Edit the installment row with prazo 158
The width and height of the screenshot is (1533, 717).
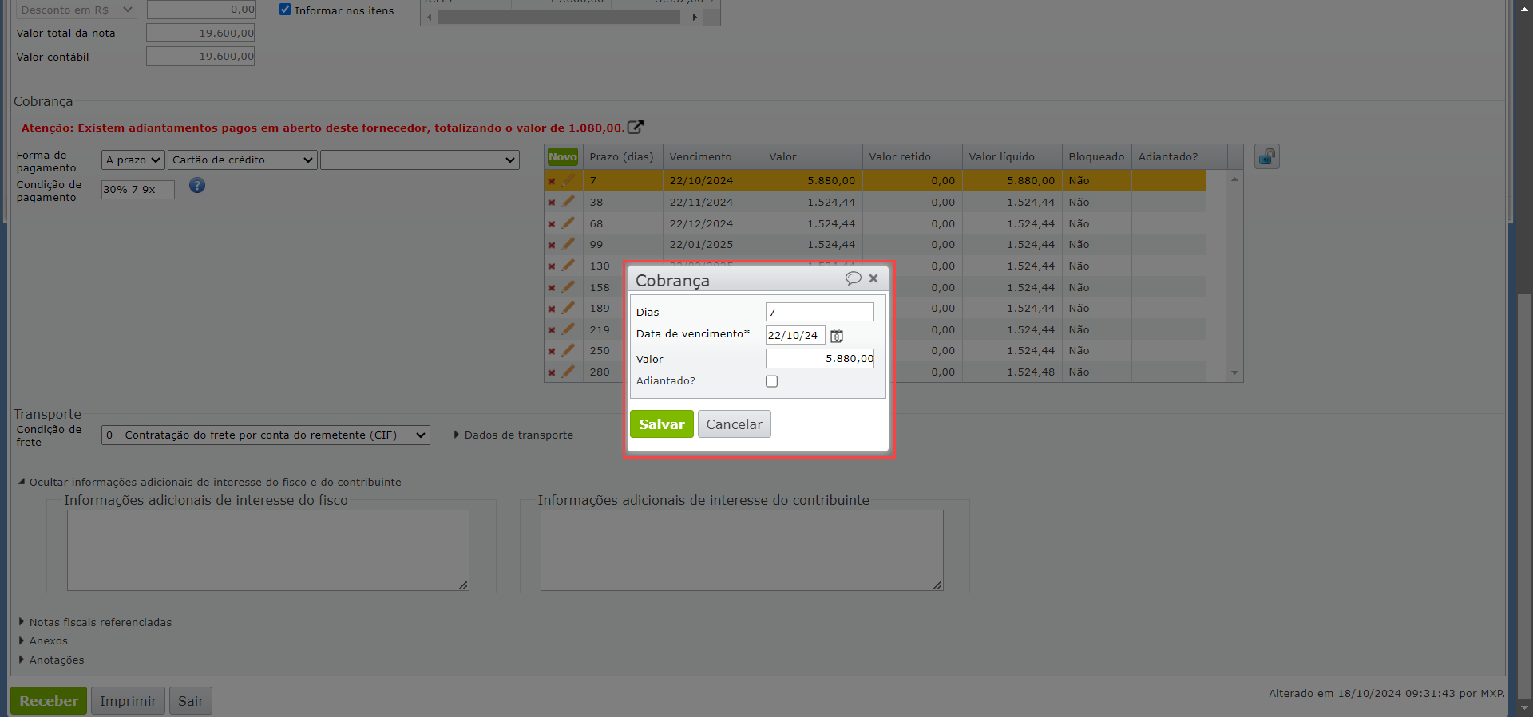(x=568, y=287)
